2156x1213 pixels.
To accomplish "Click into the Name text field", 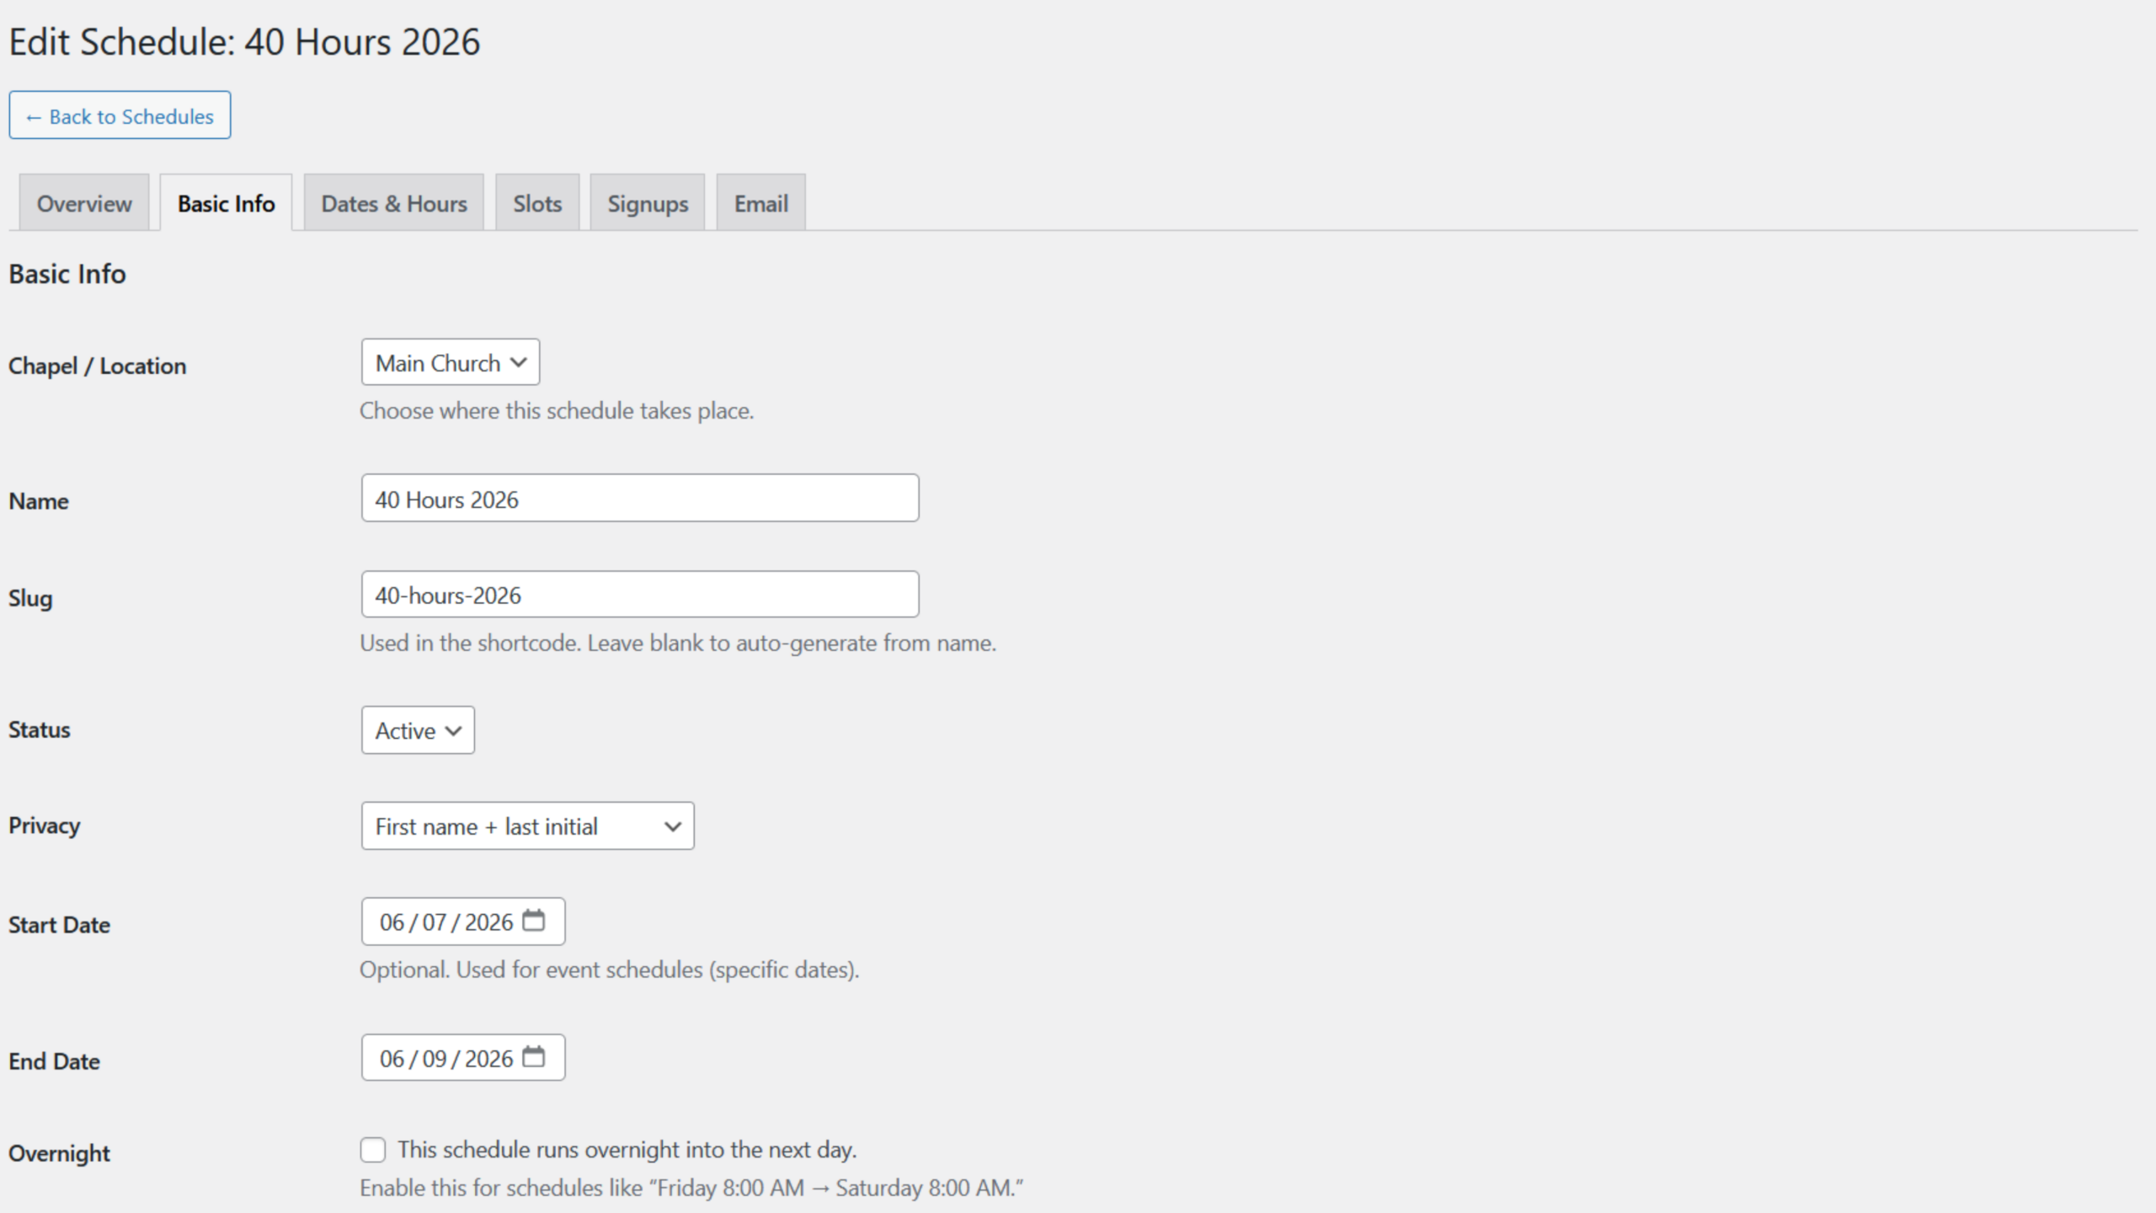I will point(639,500).
